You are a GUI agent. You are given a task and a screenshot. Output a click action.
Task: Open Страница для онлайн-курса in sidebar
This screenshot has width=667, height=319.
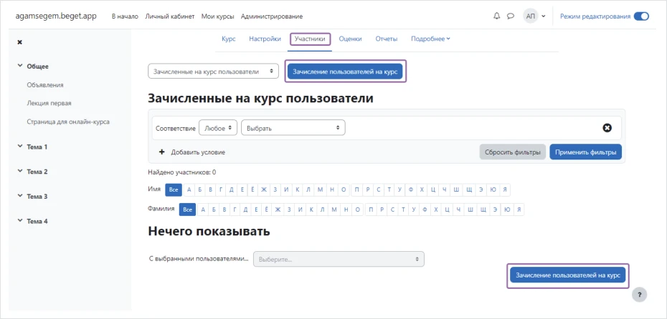click(x=68, y=122)
